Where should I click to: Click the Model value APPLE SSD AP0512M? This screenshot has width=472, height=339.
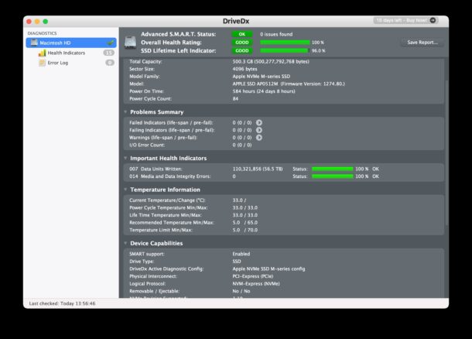tap(289, 84)
